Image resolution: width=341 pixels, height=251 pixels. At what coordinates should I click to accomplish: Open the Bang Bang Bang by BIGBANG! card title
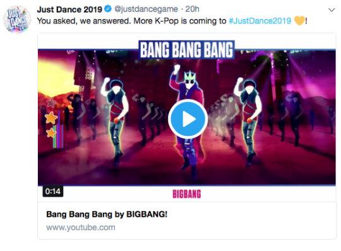[107, 214]
